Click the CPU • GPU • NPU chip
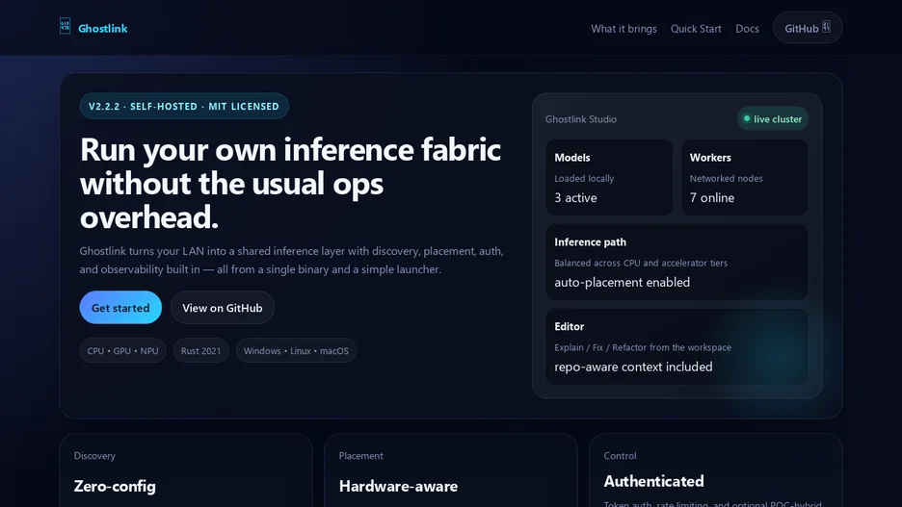Image resolution: width=902 pixels, height=507 pixels. point(122,351)
